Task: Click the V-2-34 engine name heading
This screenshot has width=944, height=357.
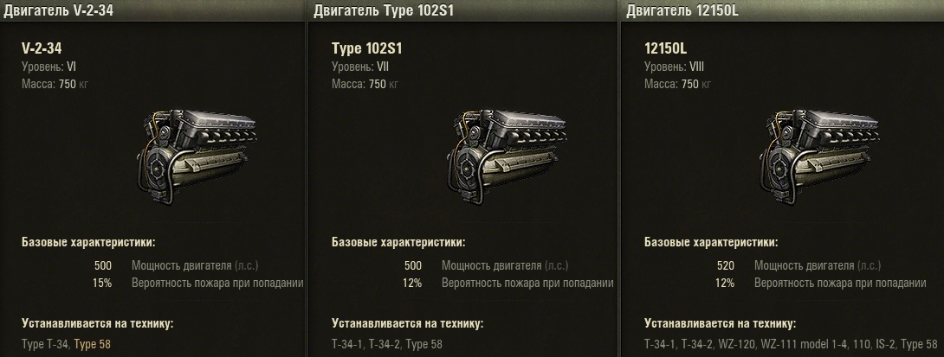Action: (42, 48)
